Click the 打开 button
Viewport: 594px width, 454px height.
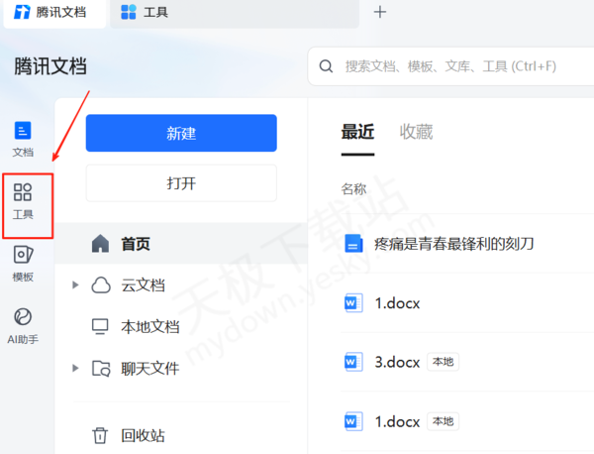[181, 183]
